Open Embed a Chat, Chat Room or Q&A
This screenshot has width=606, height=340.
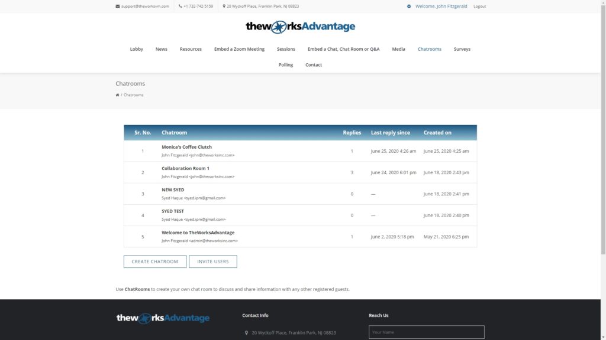pyautogui.click(x=344, y=49)
